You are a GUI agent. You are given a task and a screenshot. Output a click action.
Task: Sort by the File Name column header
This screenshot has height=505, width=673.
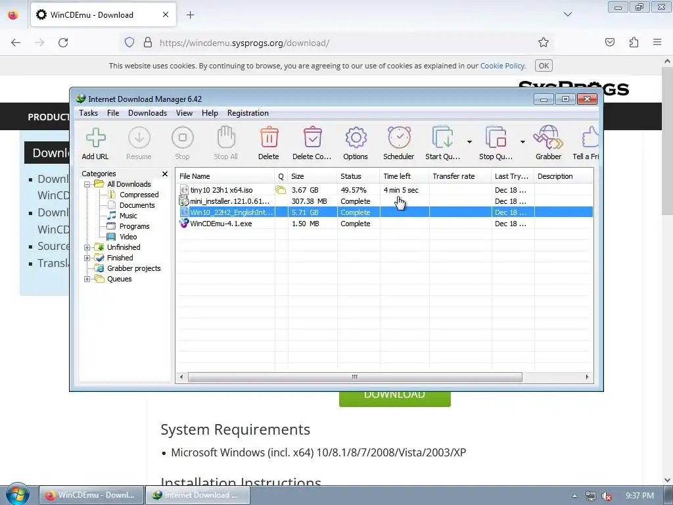(x=225, y=176)
